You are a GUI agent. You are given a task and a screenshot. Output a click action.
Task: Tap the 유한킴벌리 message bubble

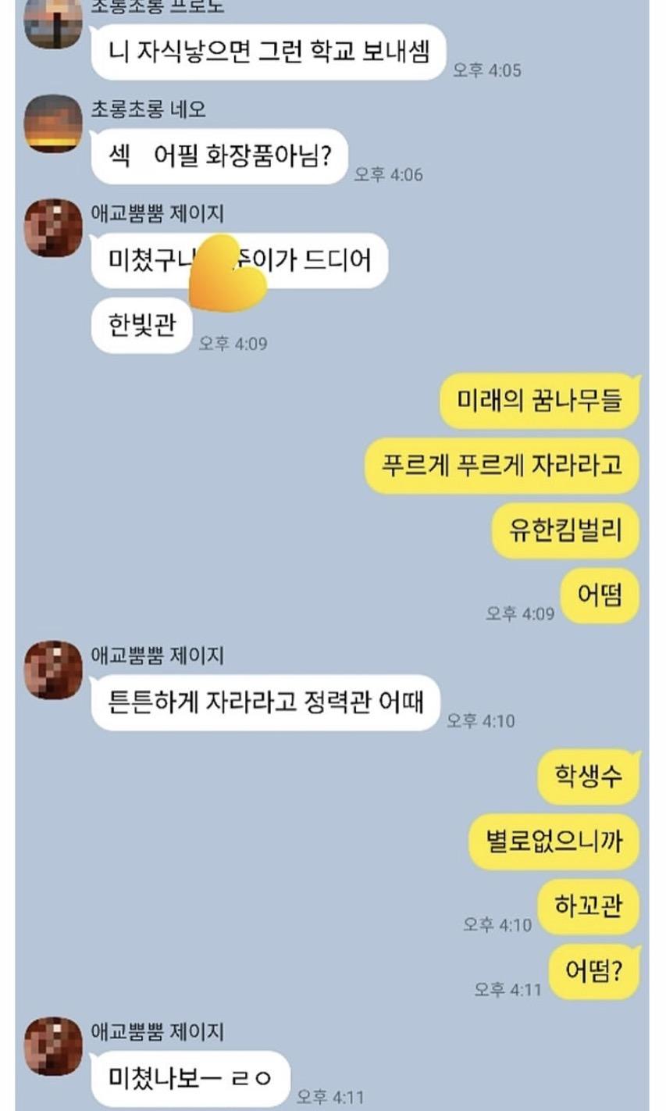[x=565, y=530]
